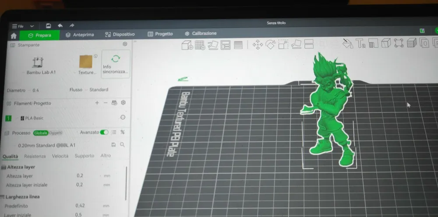This screenshot has height=217, width=438.
Task: Click the plate type info icon
Action: pyautogui.click(x=95, y=56)
